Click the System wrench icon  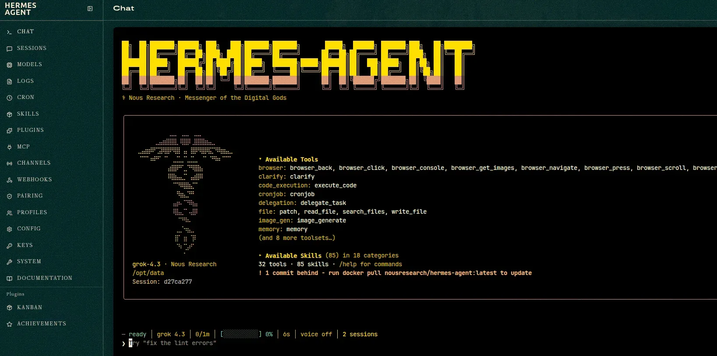coord(9,262)
